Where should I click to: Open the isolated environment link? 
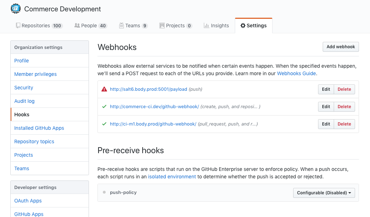(x=172, y=177)
